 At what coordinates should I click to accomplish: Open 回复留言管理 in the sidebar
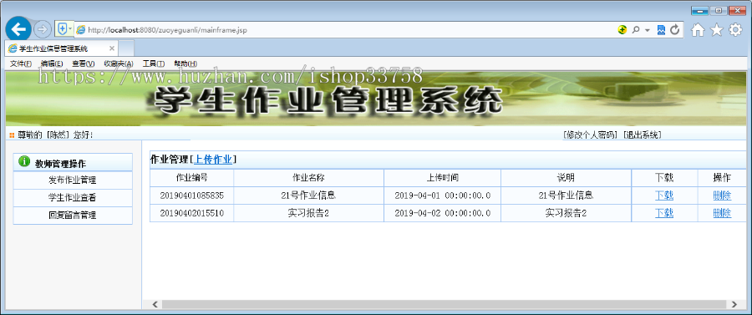73,216
